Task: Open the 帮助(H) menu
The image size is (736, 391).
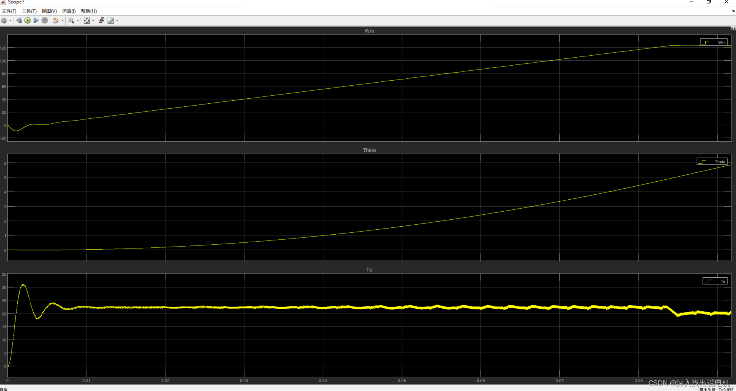Action: click(89, 11)
